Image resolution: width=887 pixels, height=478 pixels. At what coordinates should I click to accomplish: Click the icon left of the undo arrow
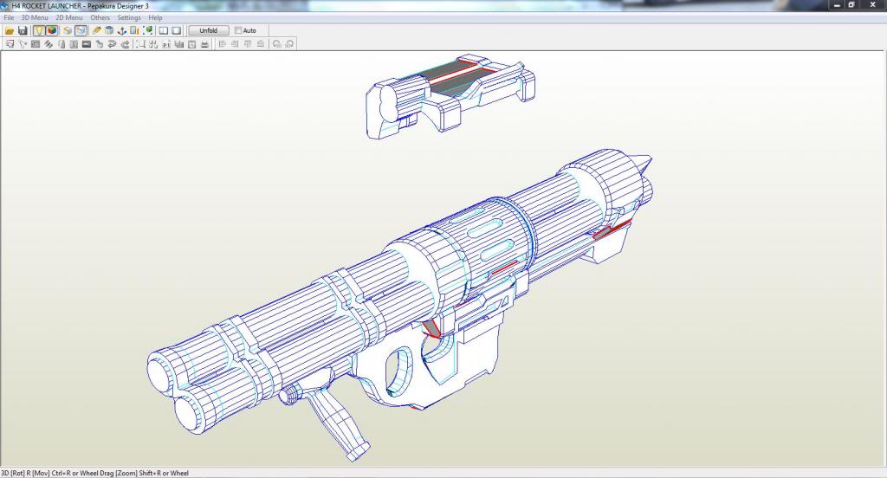tap(99, 44)
